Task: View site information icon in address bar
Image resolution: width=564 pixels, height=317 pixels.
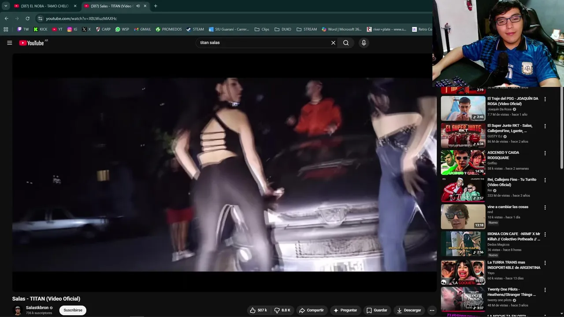Action: (40, 18)
